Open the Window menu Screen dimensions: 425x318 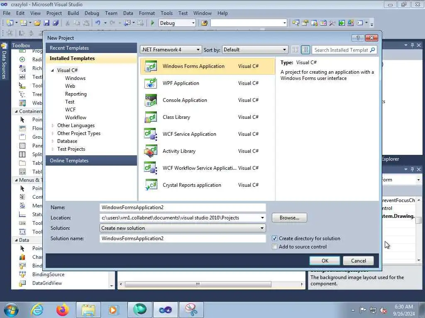pyautogui.click(x=202, y=13)
